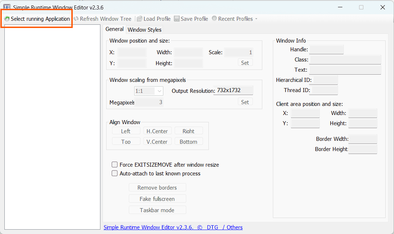394x234 pixels.
Task: Click the Text field in Window Info
Action: click(x=345, y=70)
